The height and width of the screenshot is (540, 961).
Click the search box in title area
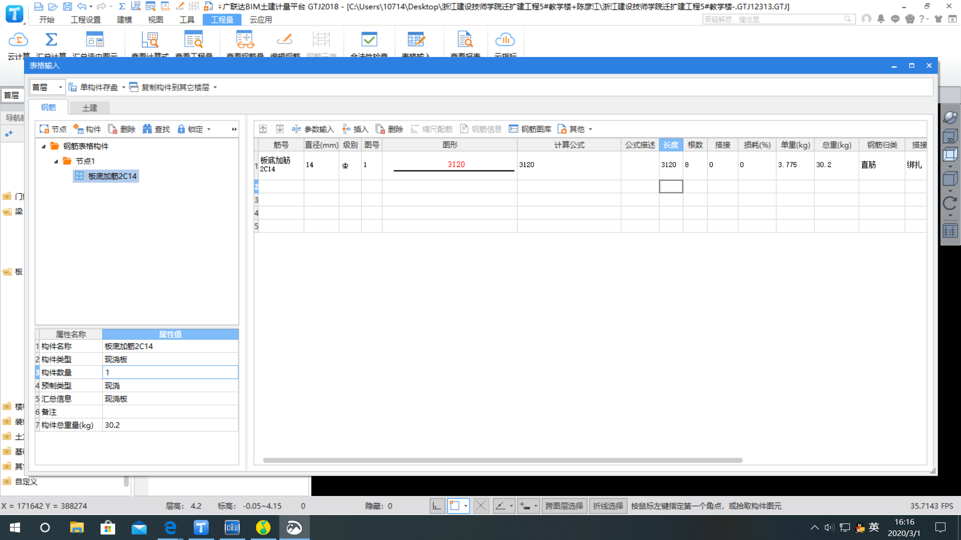778,19
